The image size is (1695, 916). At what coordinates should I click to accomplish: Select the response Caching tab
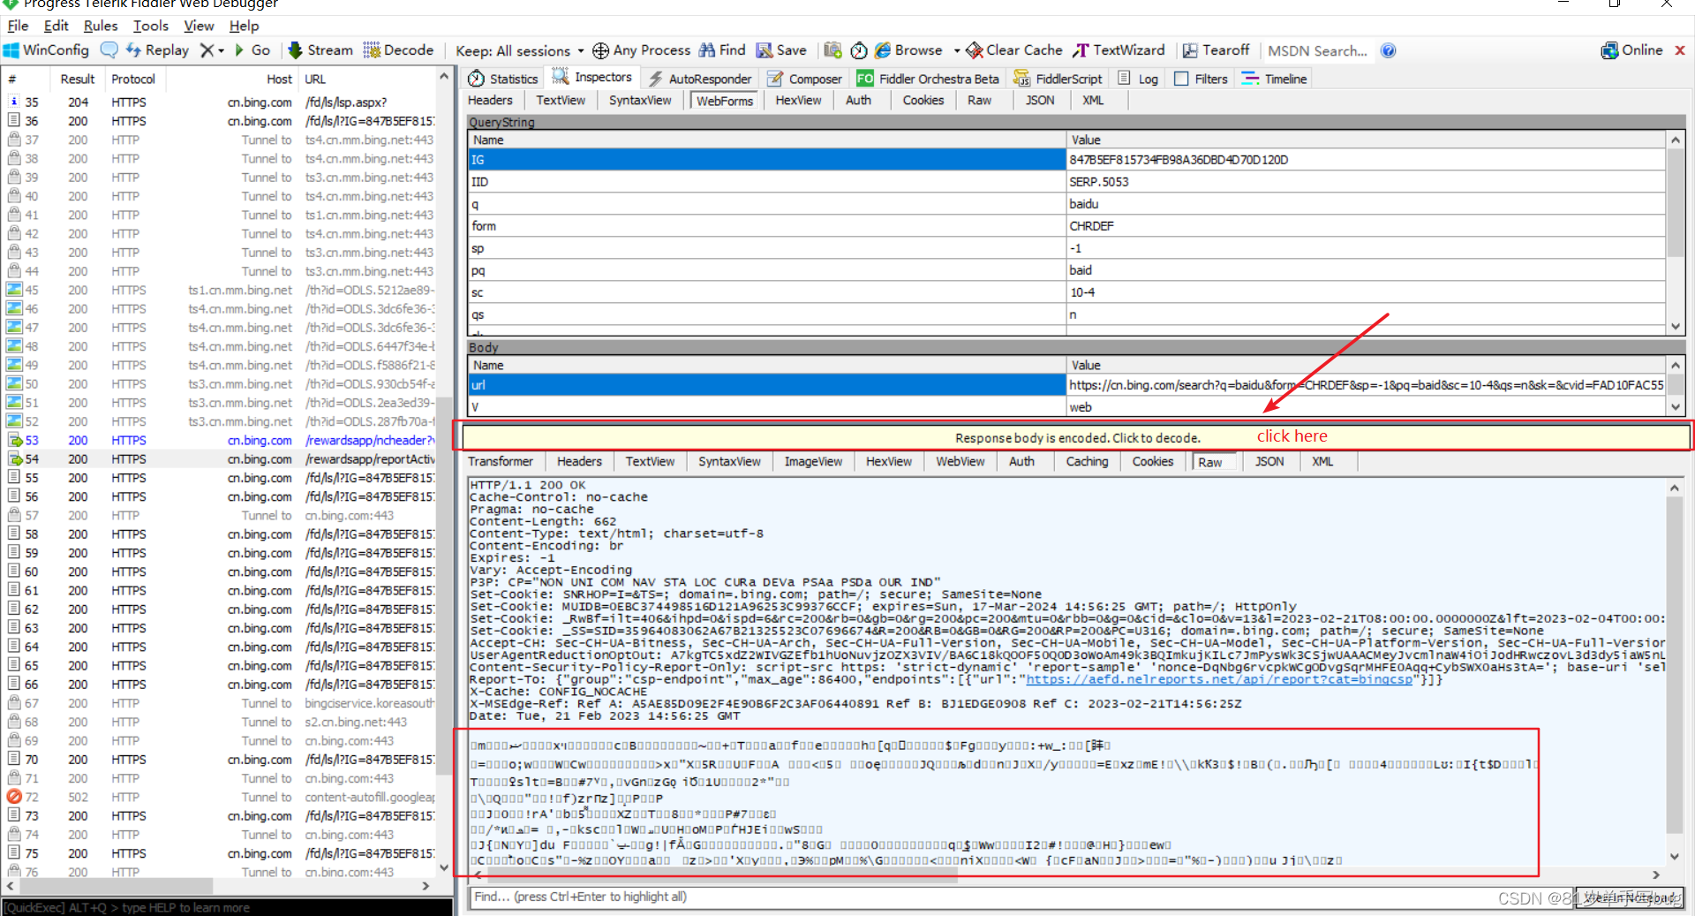coord(1087,461)
